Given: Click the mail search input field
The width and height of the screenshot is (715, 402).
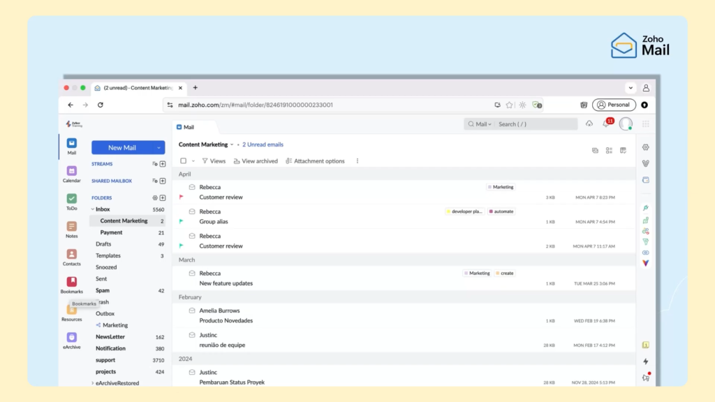Looking at the screenshot, I should [x=536, y=124].
